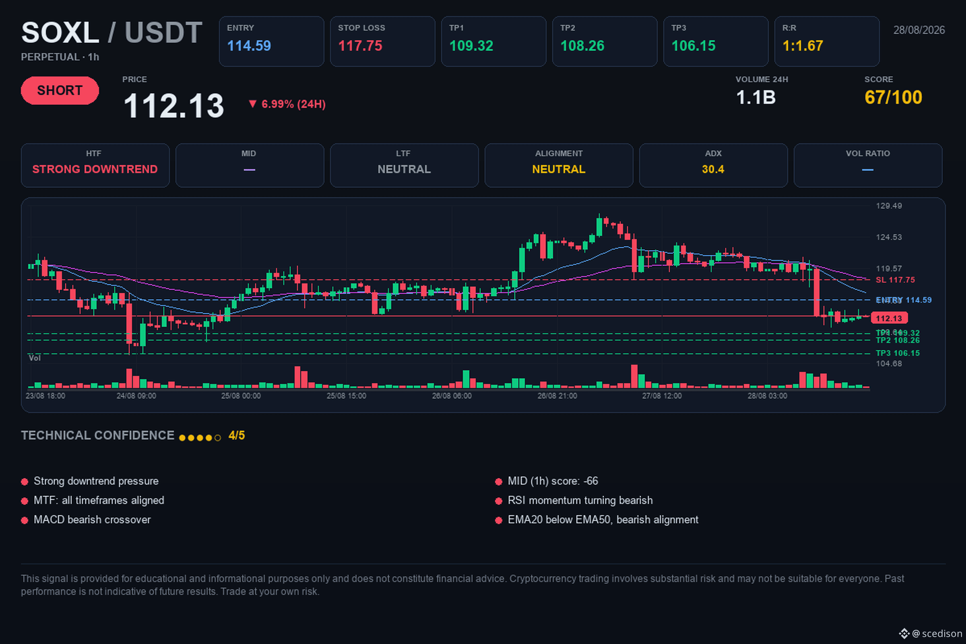Select the 25/08 15:00 time axis label

pyautogui.click(x=346, y=396)
